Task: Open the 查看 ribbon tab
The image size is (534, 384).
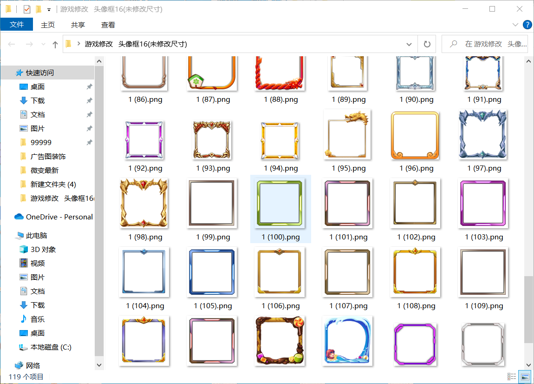Action: click(x=108, y=25)
